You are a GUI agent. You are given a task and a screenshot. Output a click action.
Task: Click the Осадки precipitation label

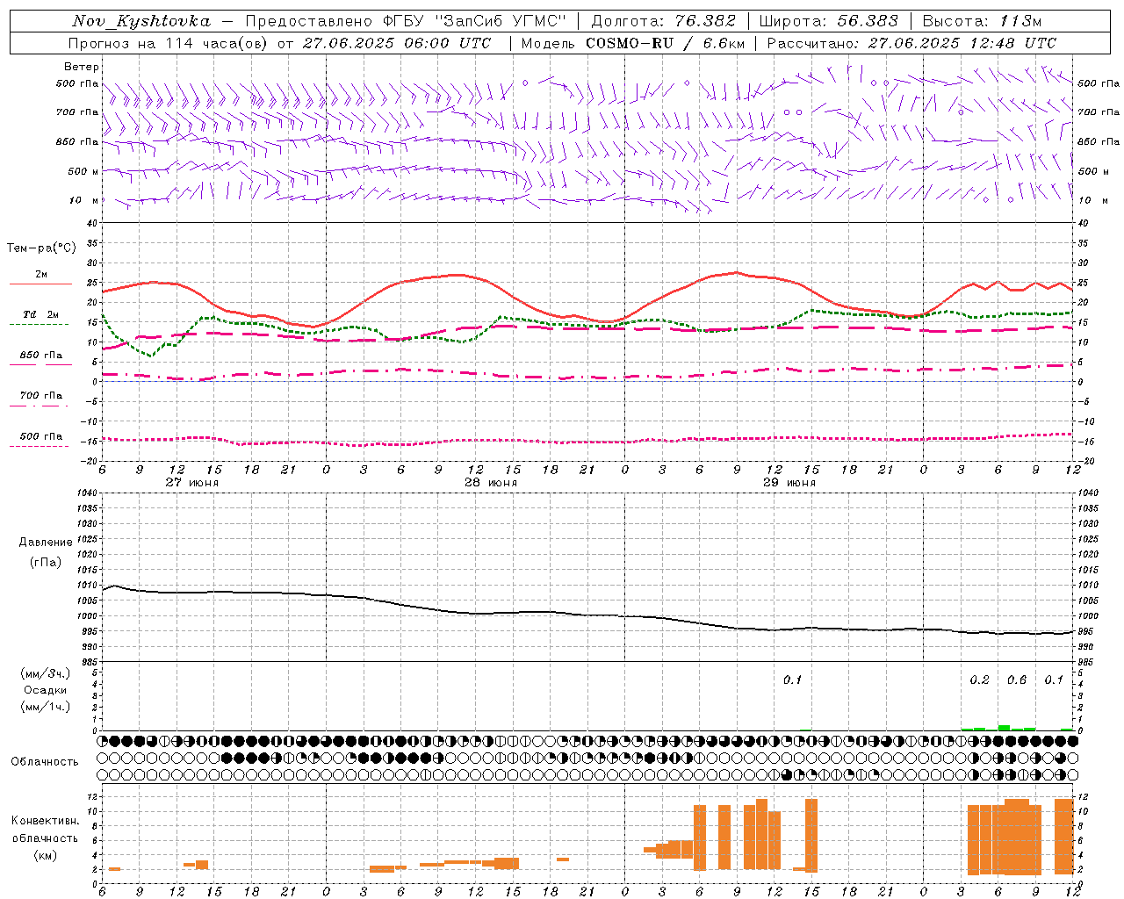[x=46, y=690]
